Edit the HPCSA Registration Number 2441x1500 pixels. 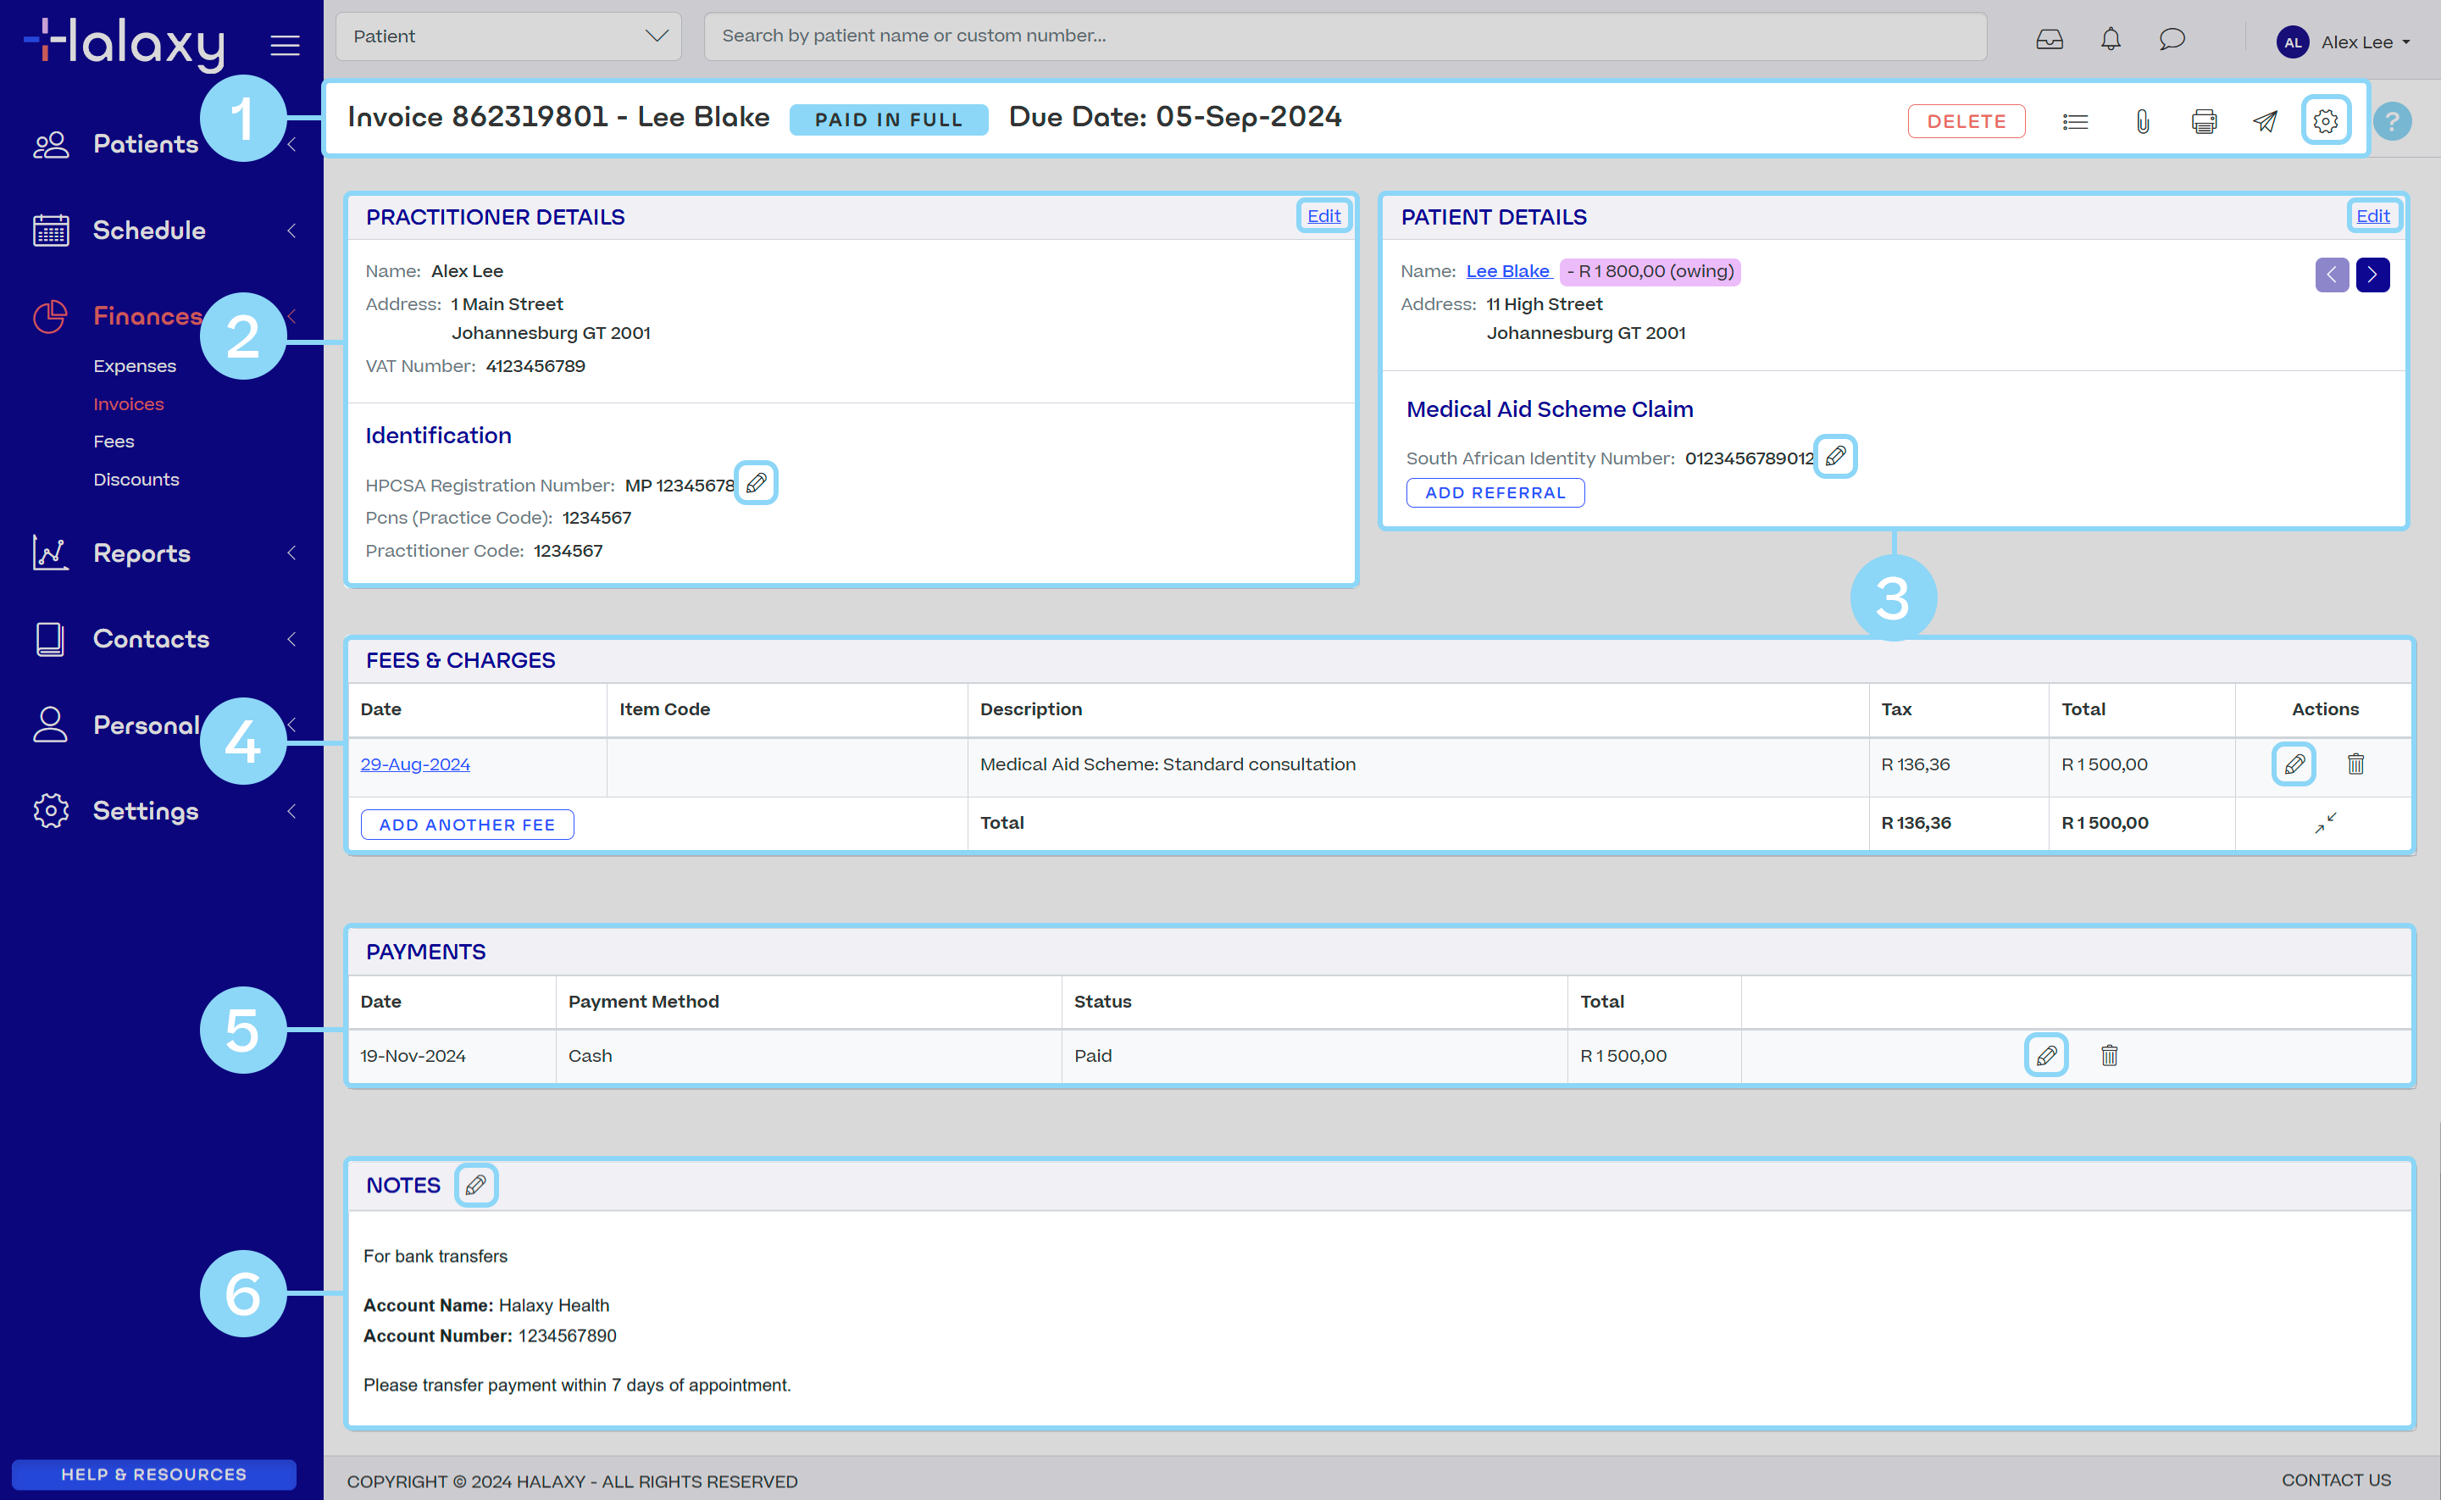tap(756, 483)
